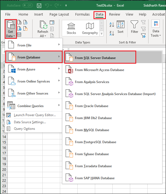Image resolution: width=166 pixels, height=194 pixels.
Task: Open the custom Sort dialog
Action: click(x=120, y=27)
